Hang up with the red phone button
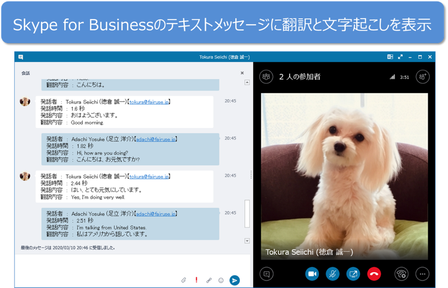The height and width of the screenshot is (288, 448). click(374, 274)
